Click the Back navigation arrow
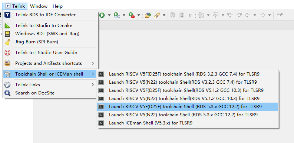The height and width of the screenshot is (143, 294). coord(248,15)
